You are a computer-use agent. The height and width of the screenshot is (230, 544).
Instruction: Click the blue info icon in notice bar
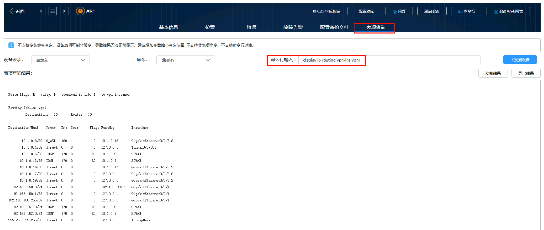[11, 45]
